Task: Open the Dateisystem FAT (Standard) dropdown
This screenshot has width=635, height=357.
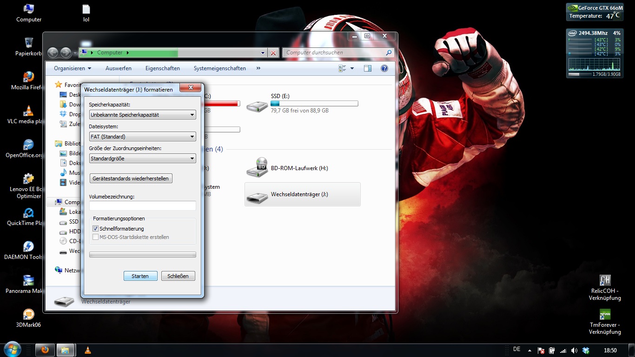Action: [x=142, y=137]
